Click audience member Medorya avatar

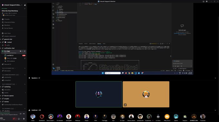tap(78, 117)
